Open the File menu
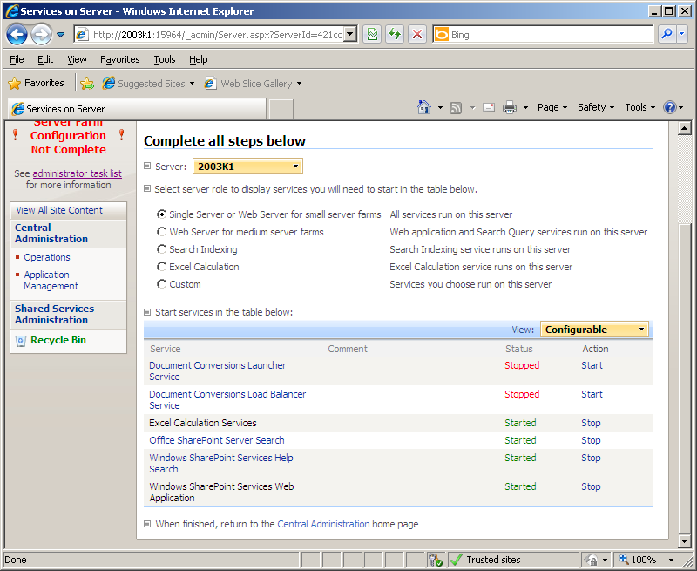This screenshot has height=571, width=697. point(17,59)
